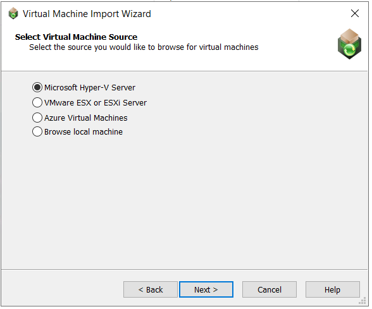Go to the previous step with the Back button
Image resolution: width=372 pixels, height=309 pixels.
click(151, 289)
